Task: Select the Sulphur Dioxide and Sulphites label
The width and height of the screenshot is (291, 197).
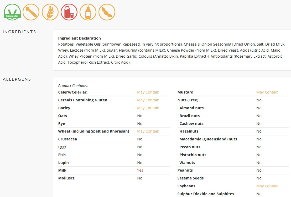Action: [x=206, y=194]
